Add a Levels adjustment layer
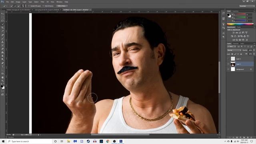 236,33
